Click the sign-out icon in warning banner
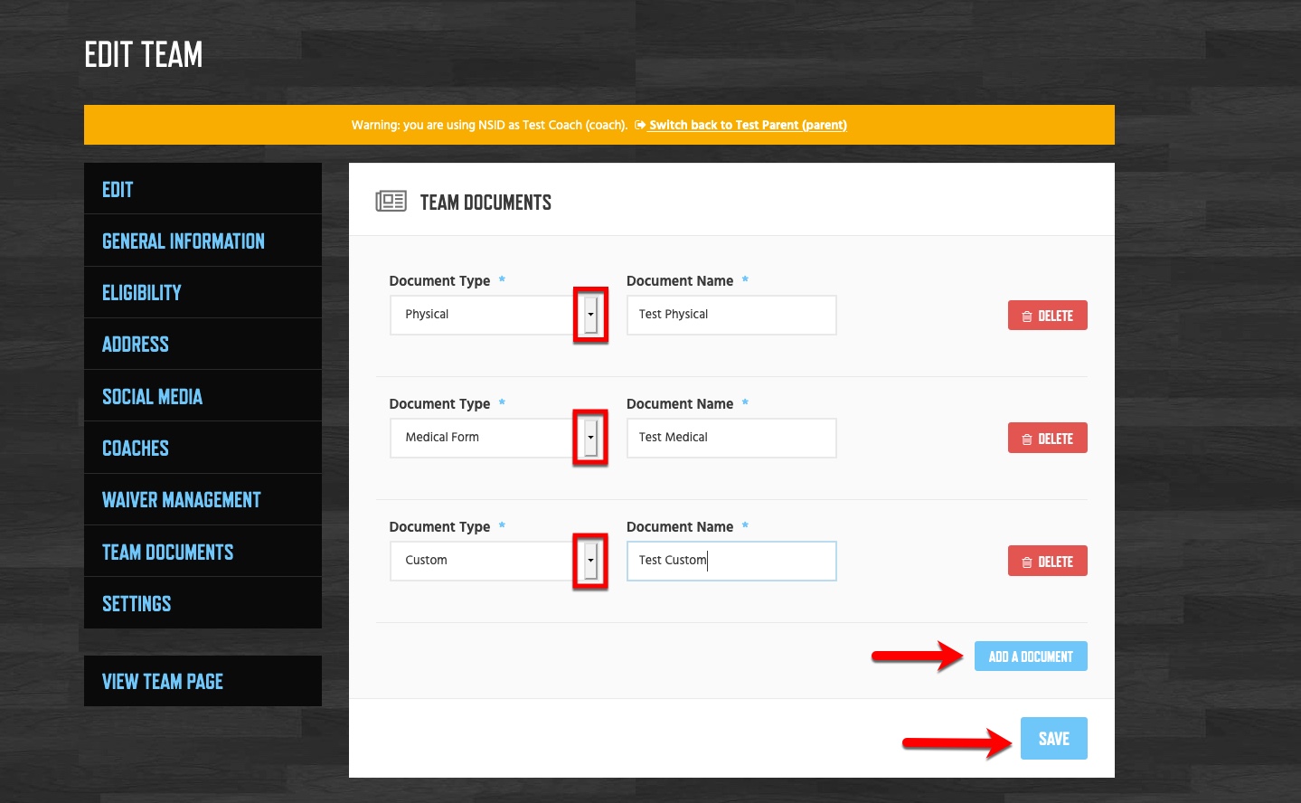Viewport: 1301px width, 803px height. (640, 126)
